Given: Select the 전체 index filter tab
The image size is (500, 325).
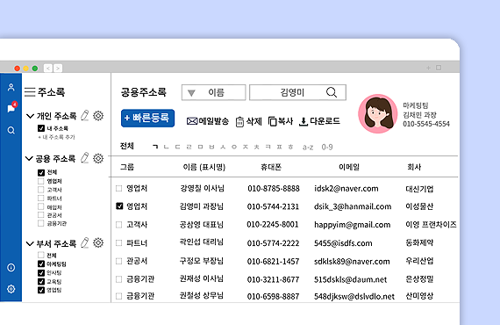Looking at the screenshot, I should [127, 146].
